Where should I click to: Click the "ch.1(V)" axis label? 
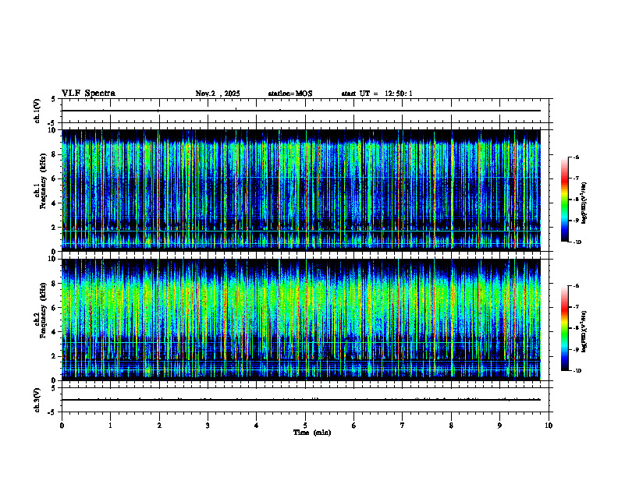coord(37,111)
